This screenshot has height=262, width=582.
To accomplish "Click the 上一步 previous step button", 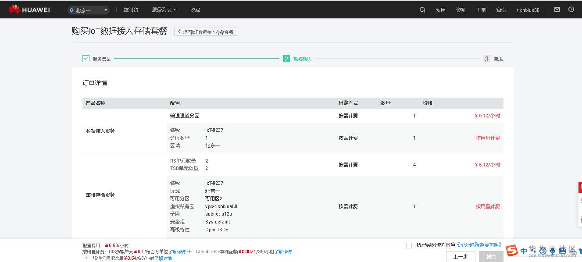I will point(461,256).
